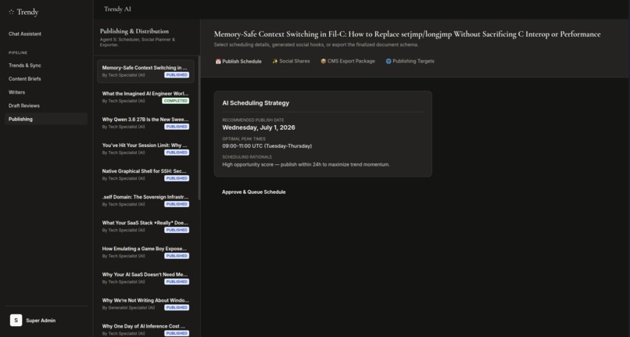630x337 pixels.
Task: Click the Trendy AI header title
Action: [117, 9]
